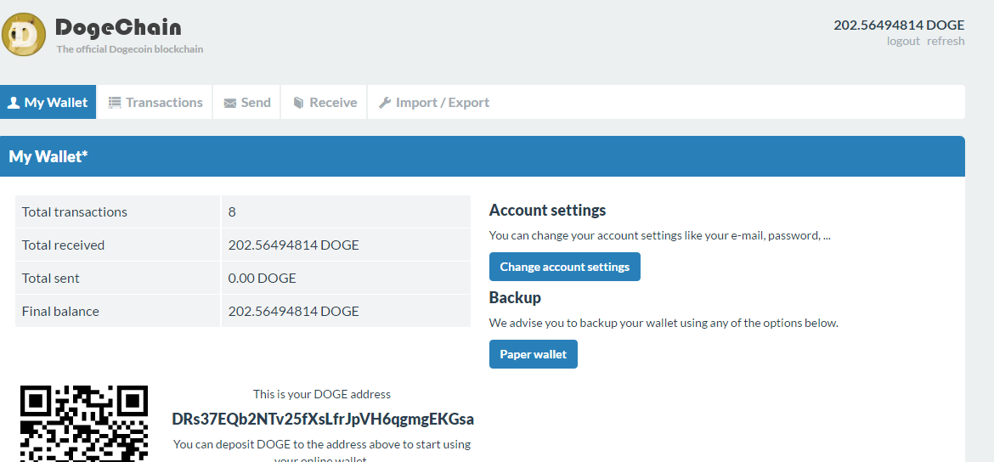
Task: Click the wallet QR code image
Action: pos(84,423)
